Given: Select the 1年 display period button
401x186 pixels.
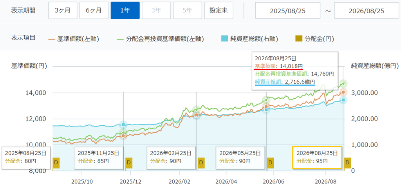Looking at the screenshot, I should (x=125, y=11).
